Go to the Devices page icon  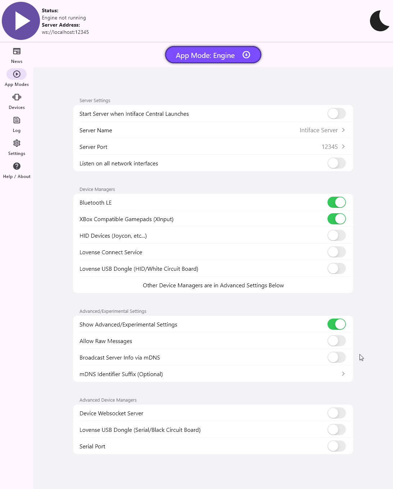click(17, 97)
